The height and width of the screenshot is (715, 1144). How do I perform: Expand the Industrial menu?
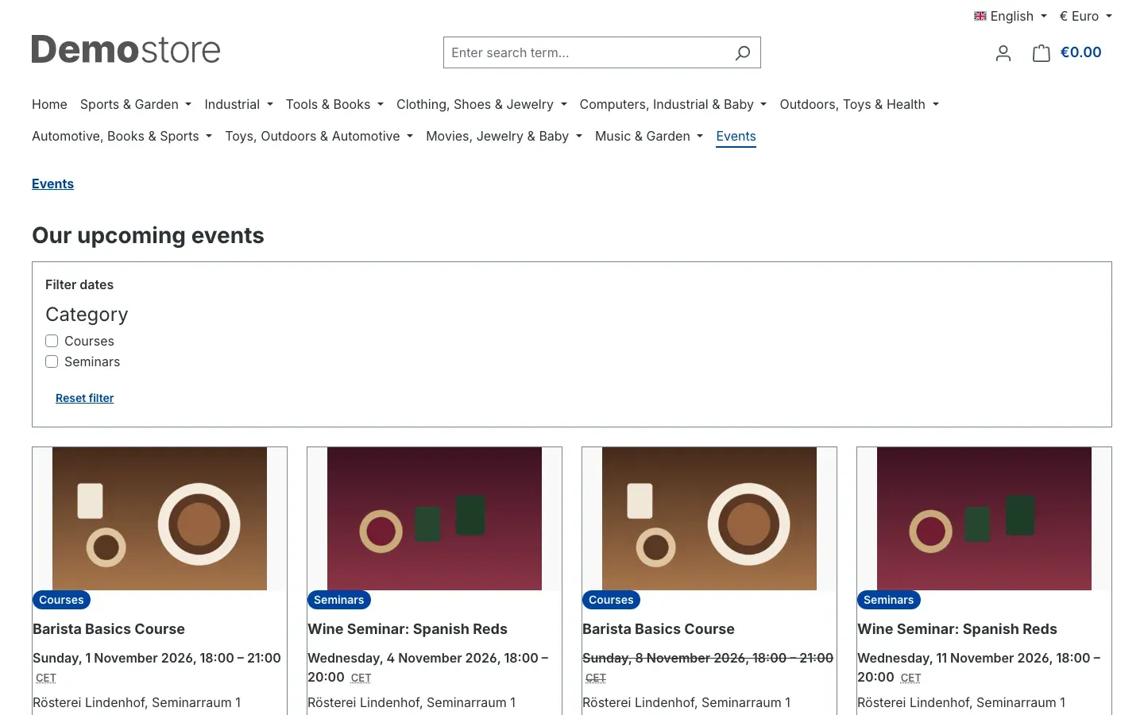(x=238, y=104)
